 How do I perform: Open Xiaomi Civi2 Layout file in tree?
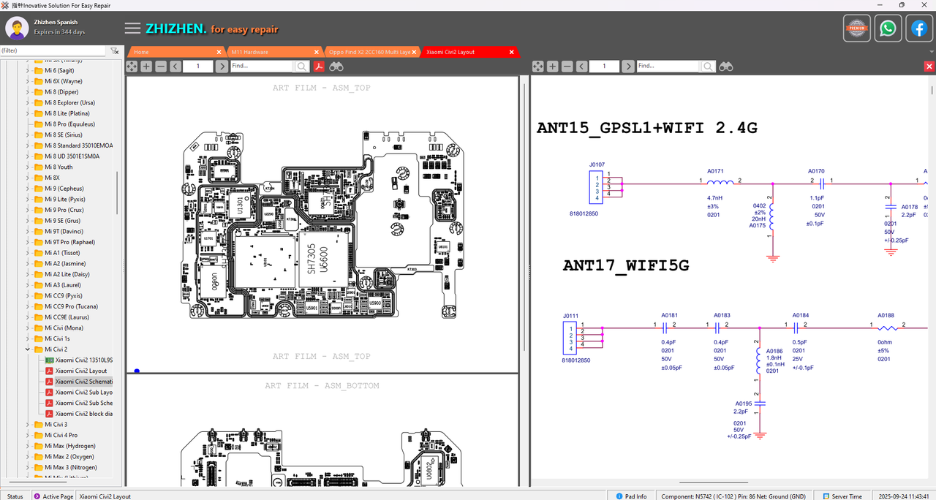click(x=76, y=371)
